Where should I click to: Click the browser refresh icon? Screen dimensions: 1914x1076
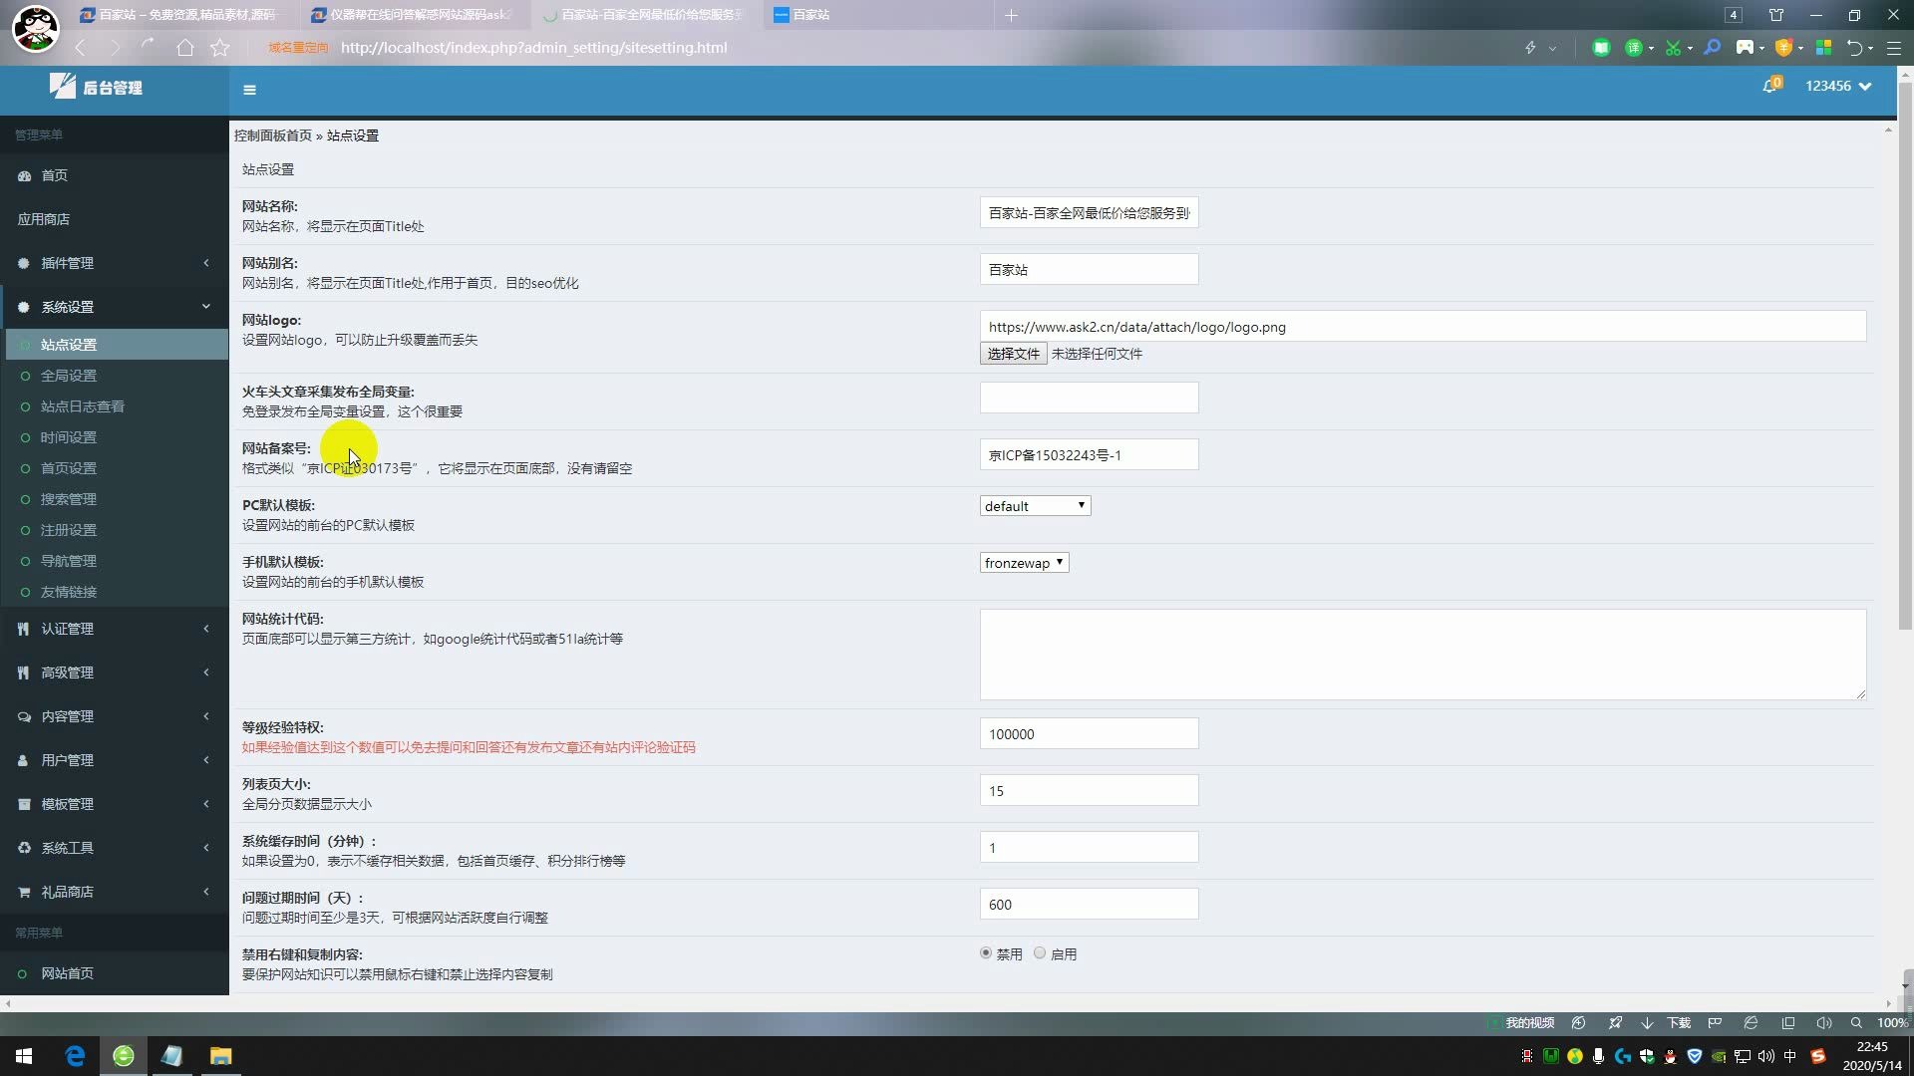(148, 46)
